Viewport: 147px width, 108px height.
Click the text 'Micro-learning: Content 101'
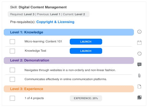[43, 41]
